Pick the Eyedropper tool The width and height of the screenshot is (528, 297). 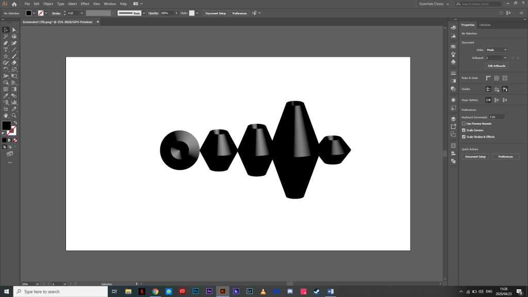pos(6,96)
